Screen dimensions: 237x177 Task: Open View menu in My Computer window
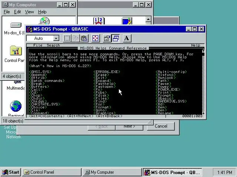[29, 12]
